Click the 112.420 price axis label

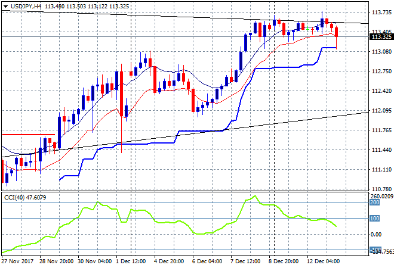[381, 91]
